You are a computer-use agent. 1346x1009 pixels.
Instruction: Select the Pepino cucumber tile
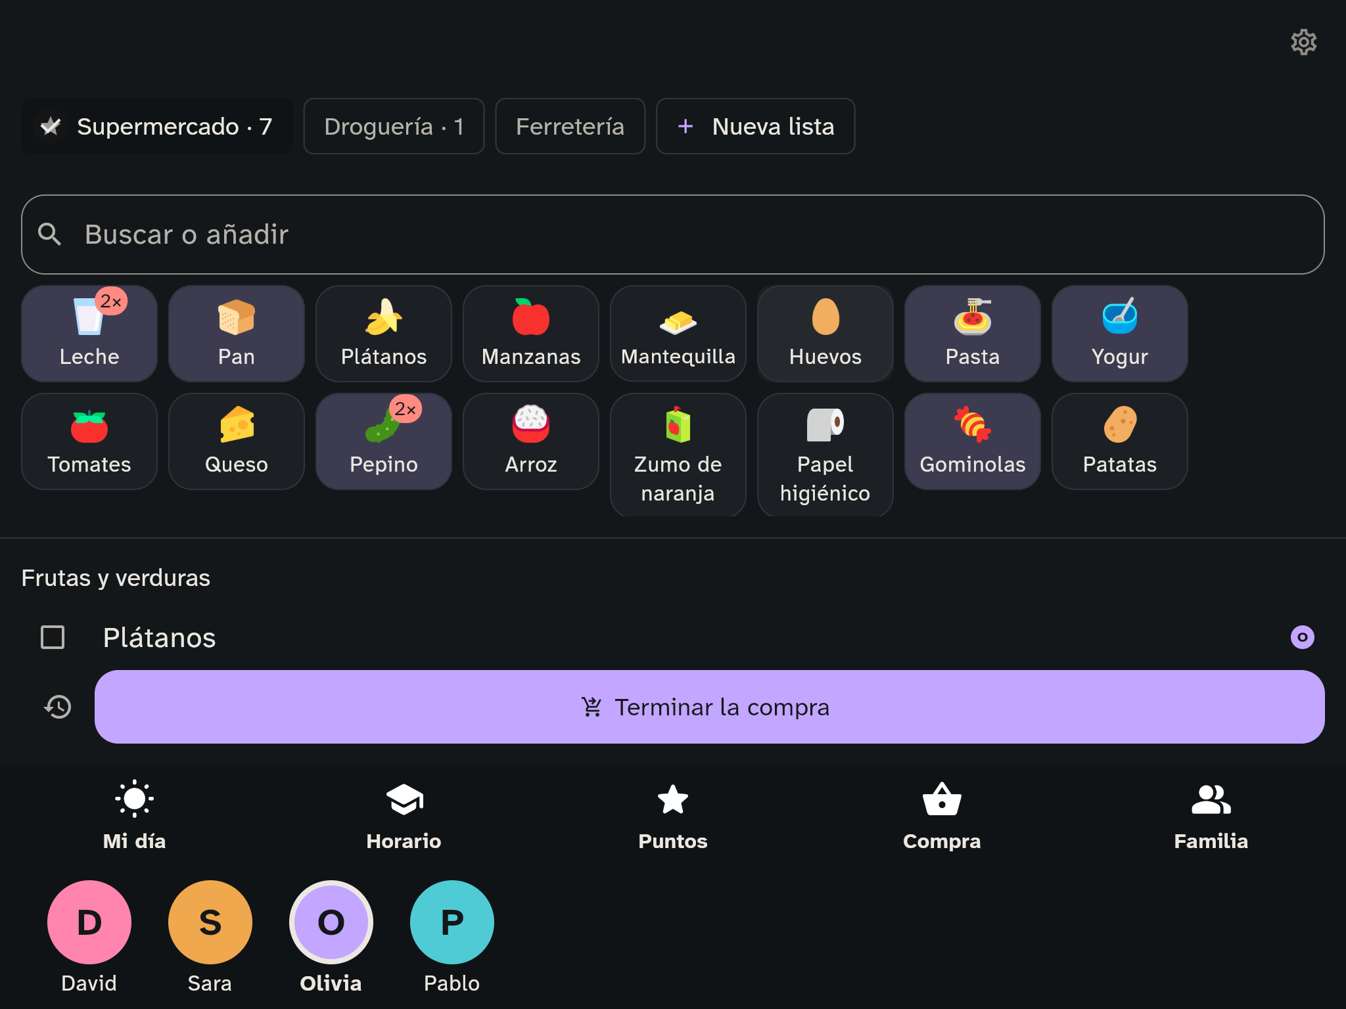pos(384,441)
